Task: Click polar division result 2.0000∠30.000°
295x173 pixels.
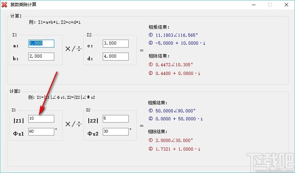Action: (x=174, y=141)
